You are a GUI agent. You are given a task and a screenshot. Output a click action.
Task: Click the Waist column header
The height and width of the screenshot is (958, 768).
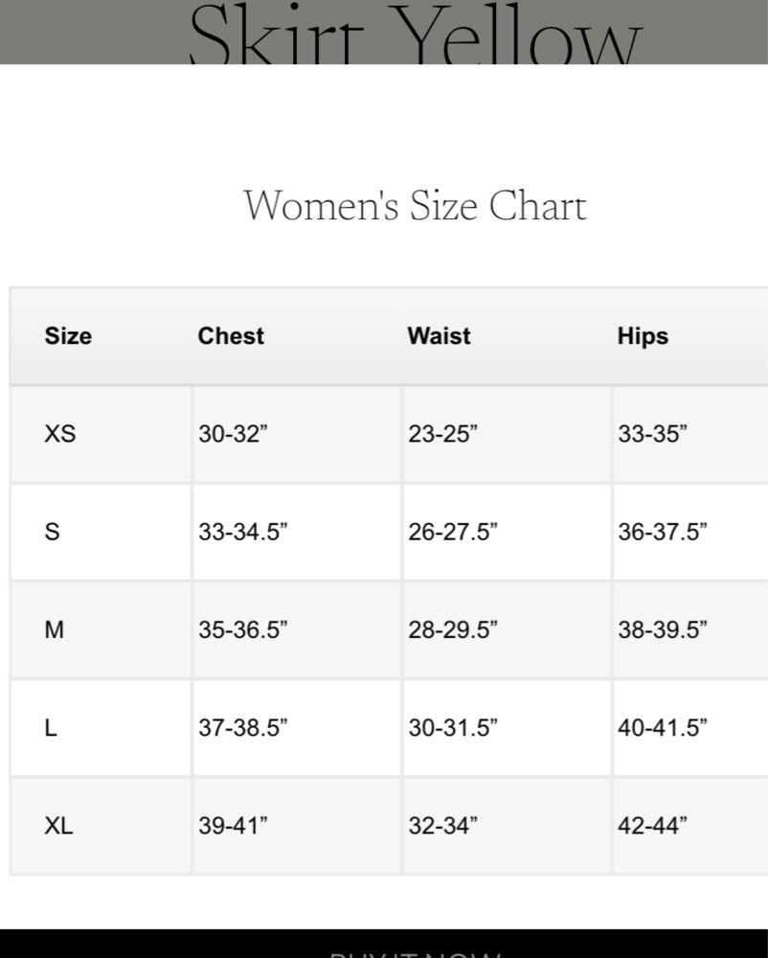(439, 336)
